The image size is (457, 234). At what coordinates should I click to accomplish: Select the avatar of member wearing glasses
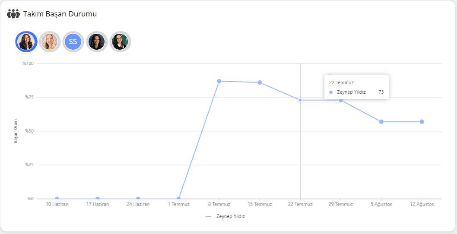(x=120, y=42)
